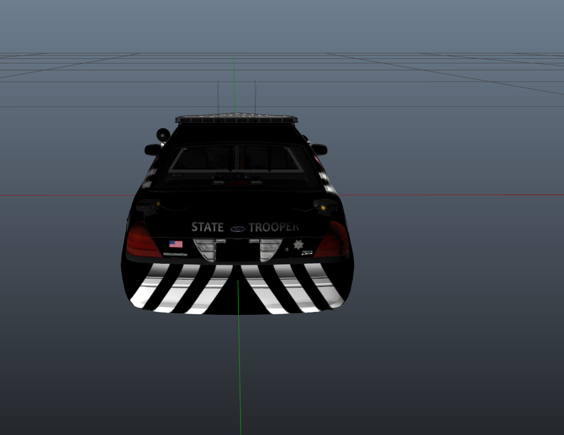Click the small label under the flag decal
Viewport: 564px width, 435px height.
pos(175,254)
